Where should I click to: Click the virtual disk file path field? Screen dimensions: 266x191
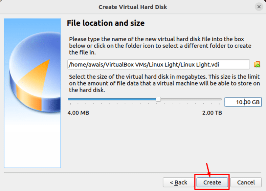point(148,64)
